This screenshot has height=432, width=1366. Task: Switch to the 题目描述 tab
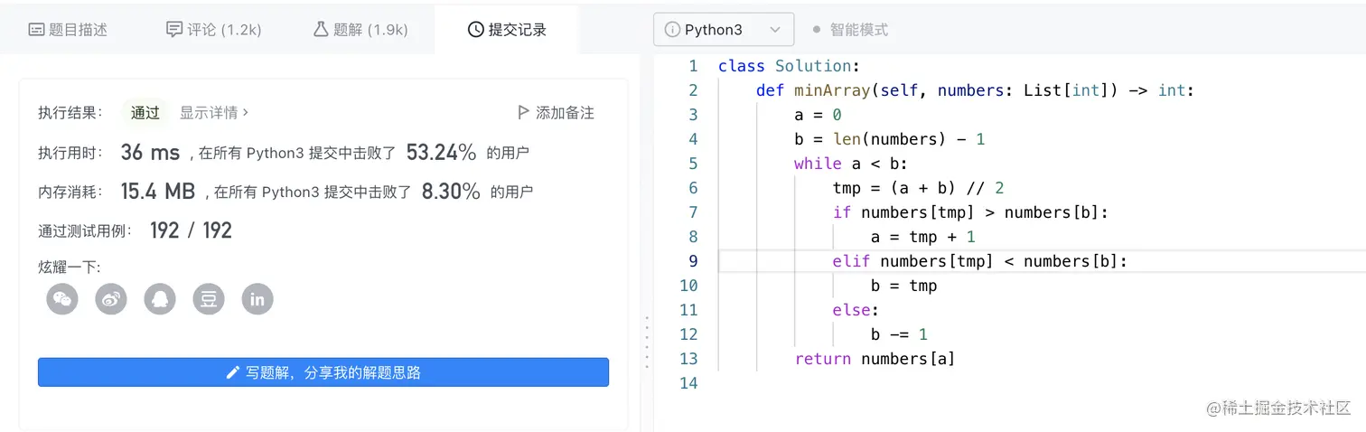pos(69,30)
